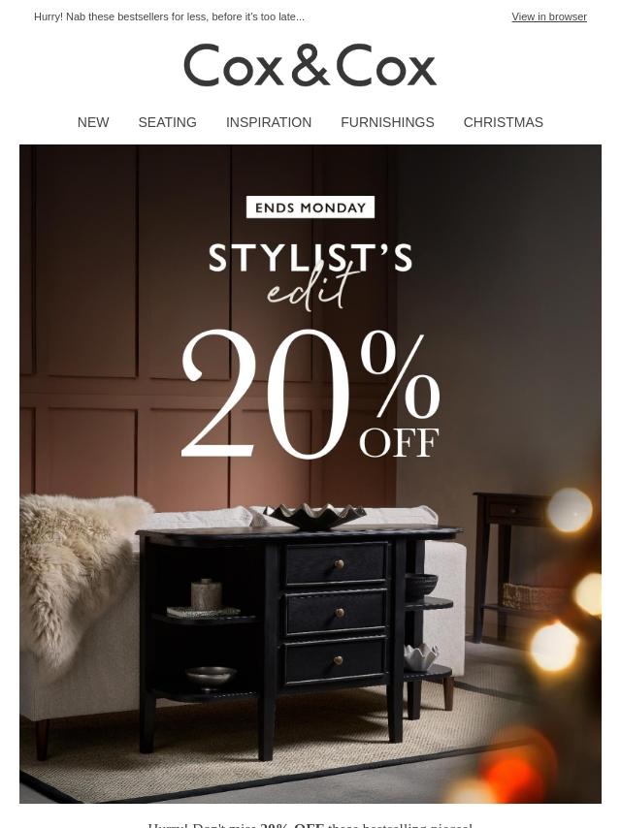Select INSPIRATION in the navigation

click(x=269, y=122)
